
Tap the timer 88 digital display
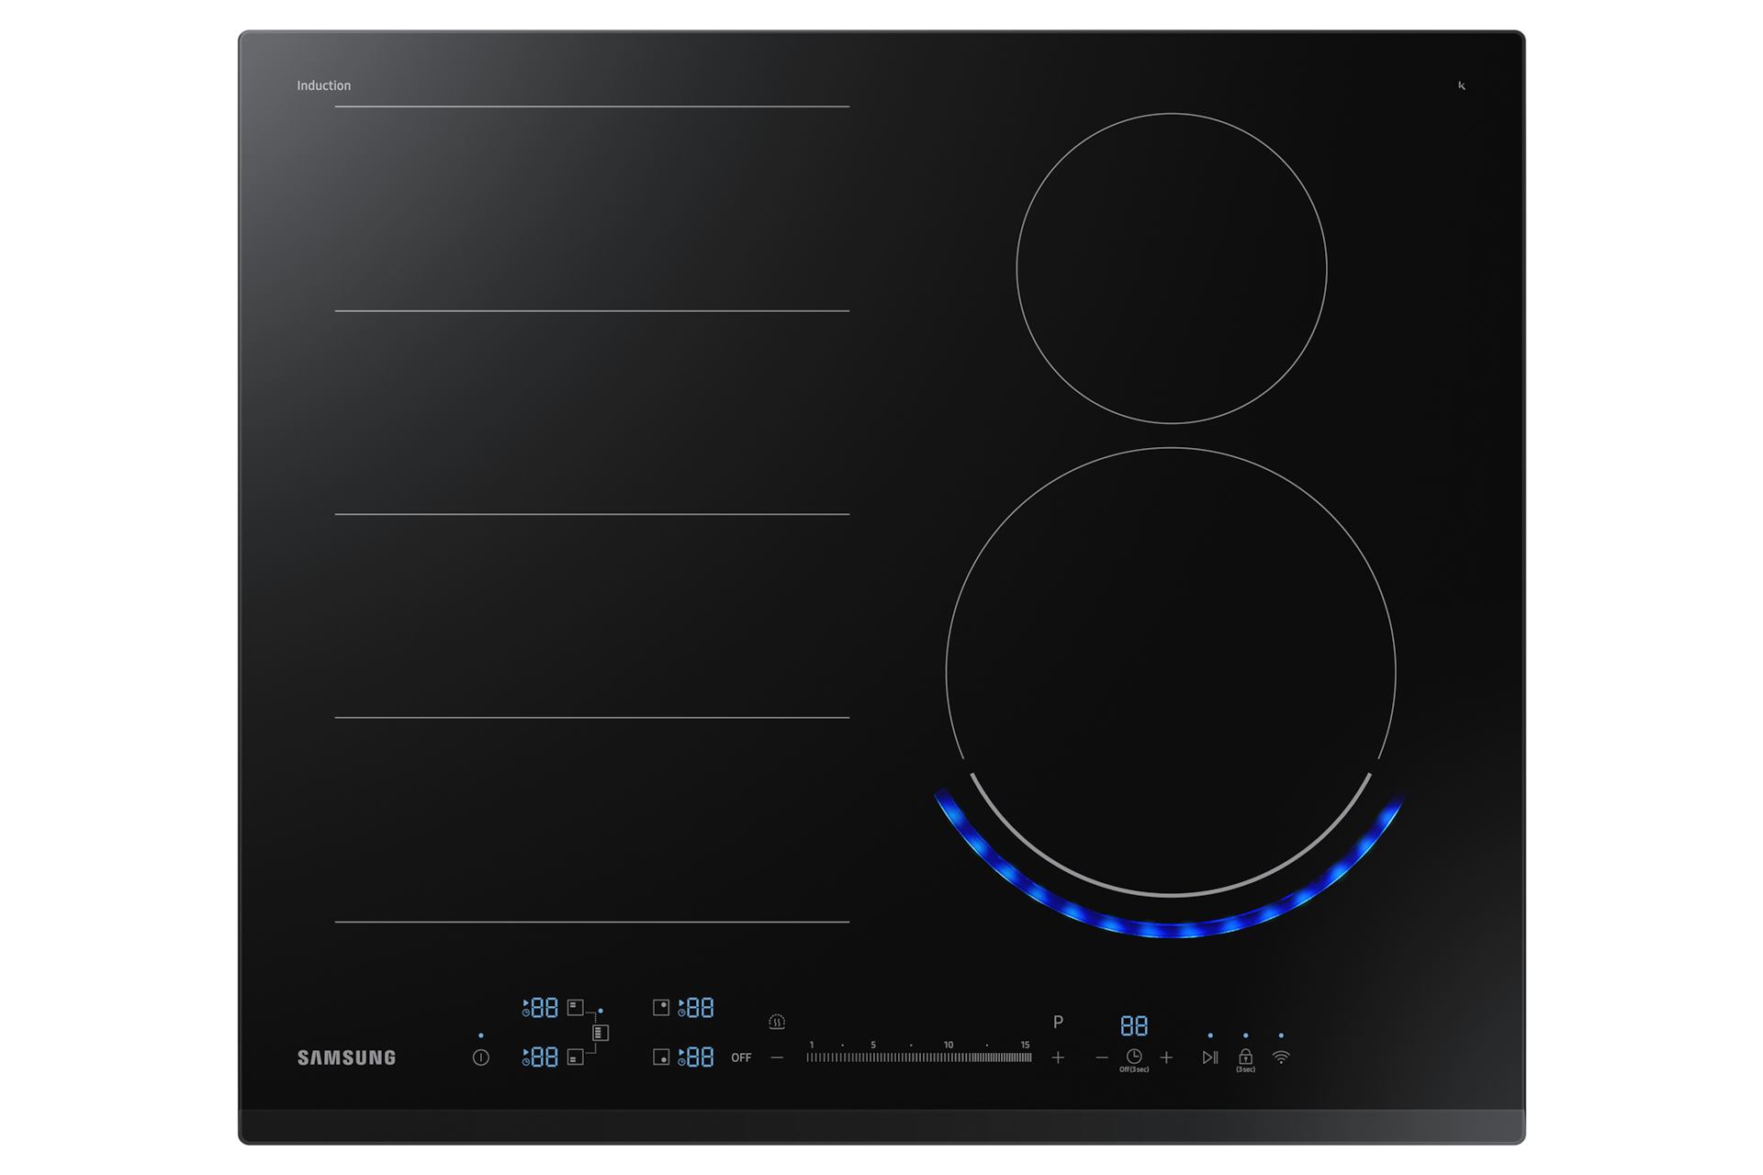pyautogui.click(x=1134, y=1026)
